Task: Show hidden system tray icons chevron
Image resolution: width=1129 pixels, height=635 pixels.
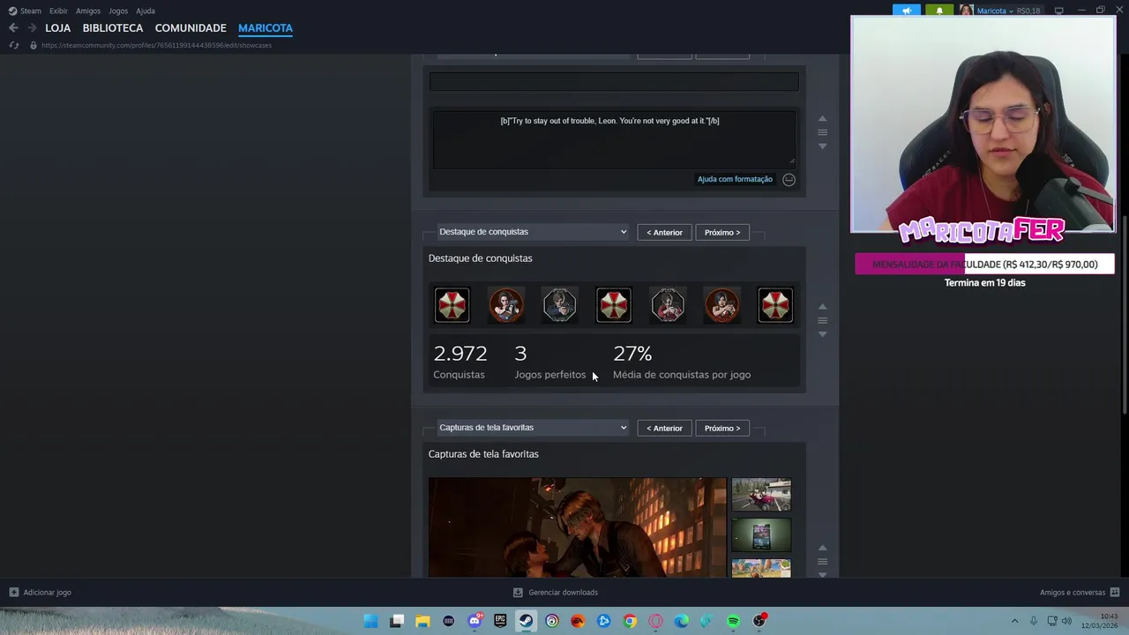Action: 1014,621
